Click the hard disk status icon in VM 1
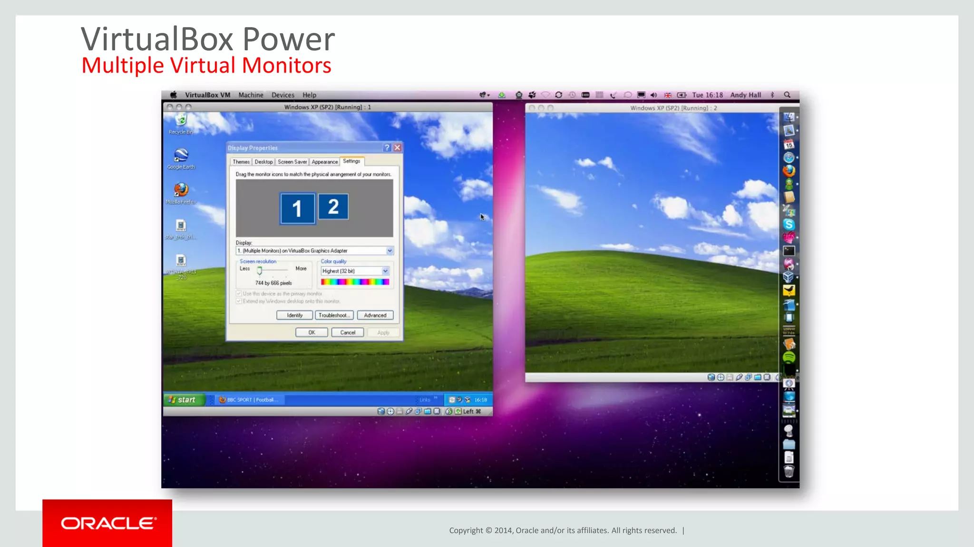The width and height of the screenshot is (974, 547). click(x=381, y=411)
